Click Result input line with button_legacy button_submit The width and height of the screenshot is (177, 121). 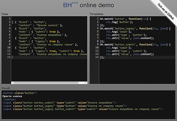pyautogui.click(x=83, y=109)
